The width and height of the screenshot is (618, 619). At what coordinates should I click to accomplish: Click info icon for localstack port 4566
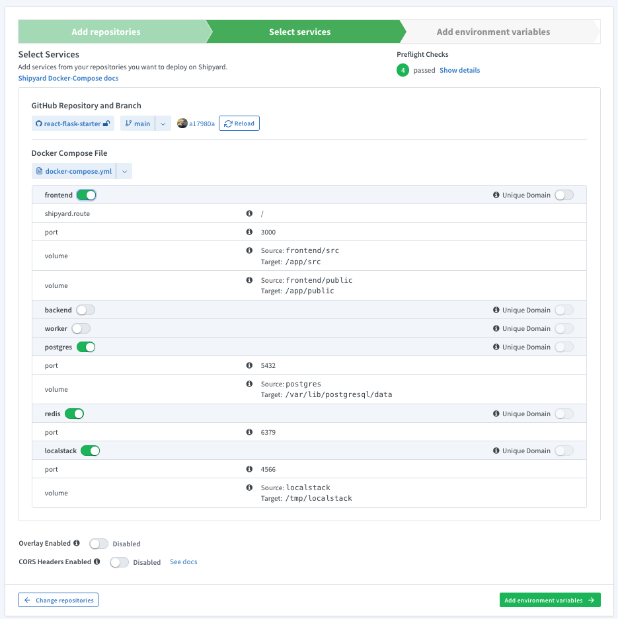click(x=249, y=469)
